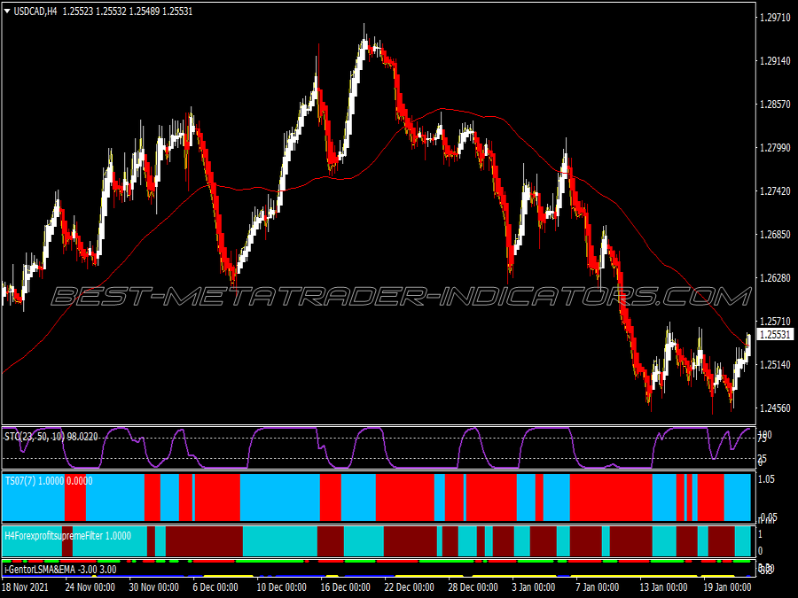Image resolution: width=798 pixels, height=598 pixels.
Task: Select the 19 Jan 00:00 time label
Action: click(x=728, y=587)
